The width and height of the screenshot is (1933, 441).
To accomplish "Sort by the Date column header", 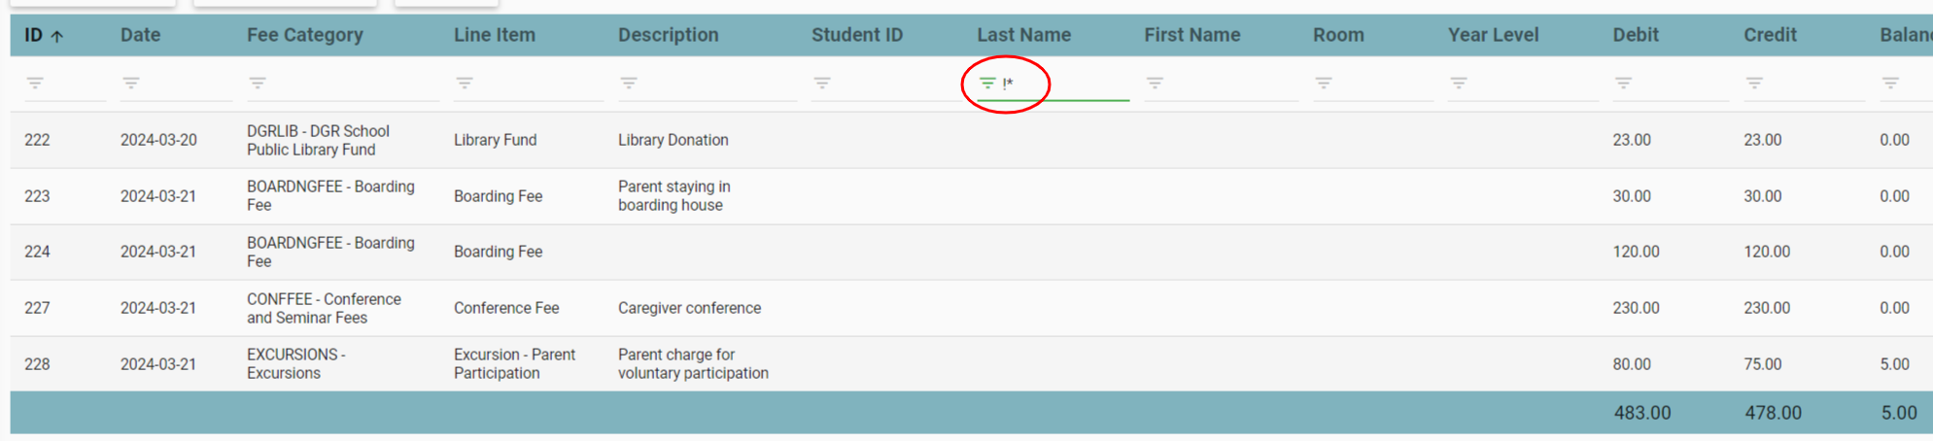I will [140, 35].
